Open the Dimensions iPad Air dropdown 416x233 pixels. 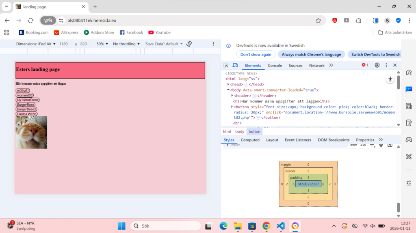pos(36,44)
